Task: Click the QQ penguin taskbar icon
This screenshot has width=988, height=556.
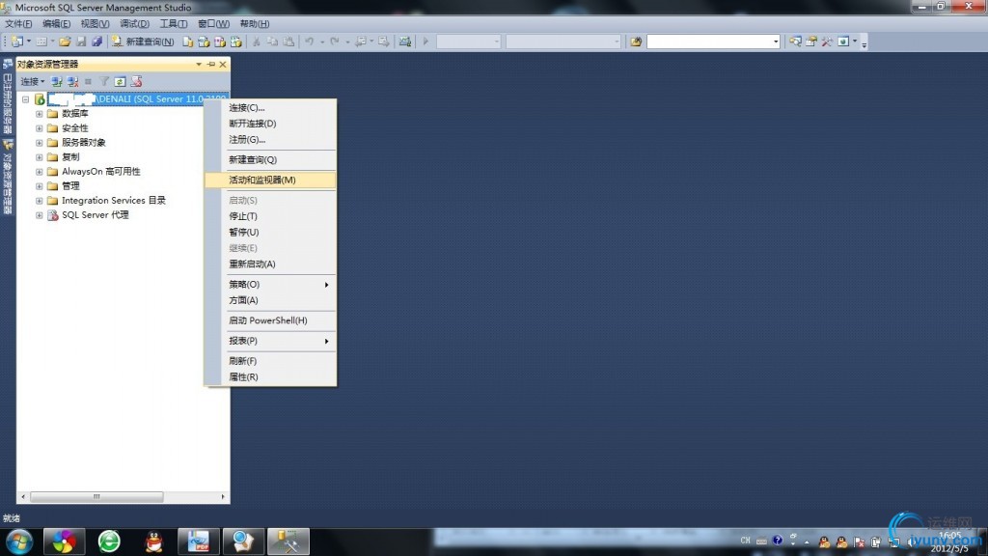Action: click(153, 542)
